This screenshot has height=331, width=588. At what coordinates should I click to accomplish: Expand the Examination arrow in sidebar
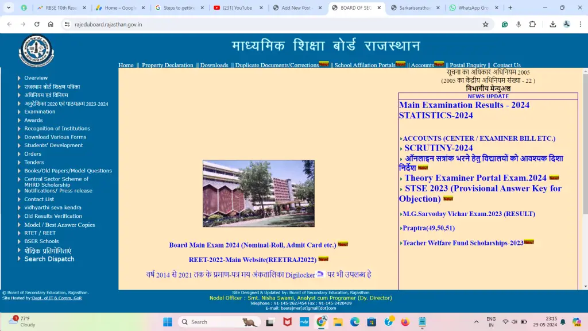[19, 112]
